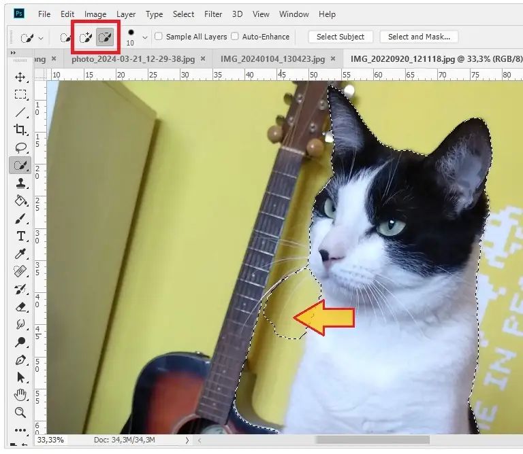Screen dimensions: 523x454
Task: Choose New Selection mode in options bar
Action: (x=65, y=37)
